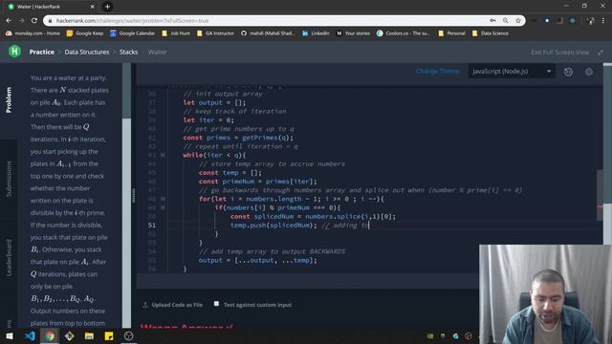Screen dimensions: 612x344
Task: Go to Stacks in the breadcrumb
Action: tap(128, 52)
